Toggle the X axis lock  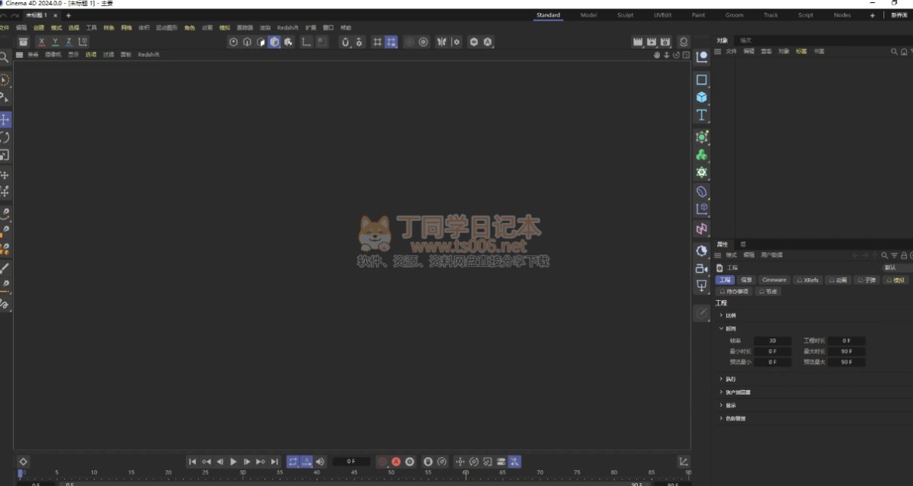pyautogui.click(x=42, y=42)
